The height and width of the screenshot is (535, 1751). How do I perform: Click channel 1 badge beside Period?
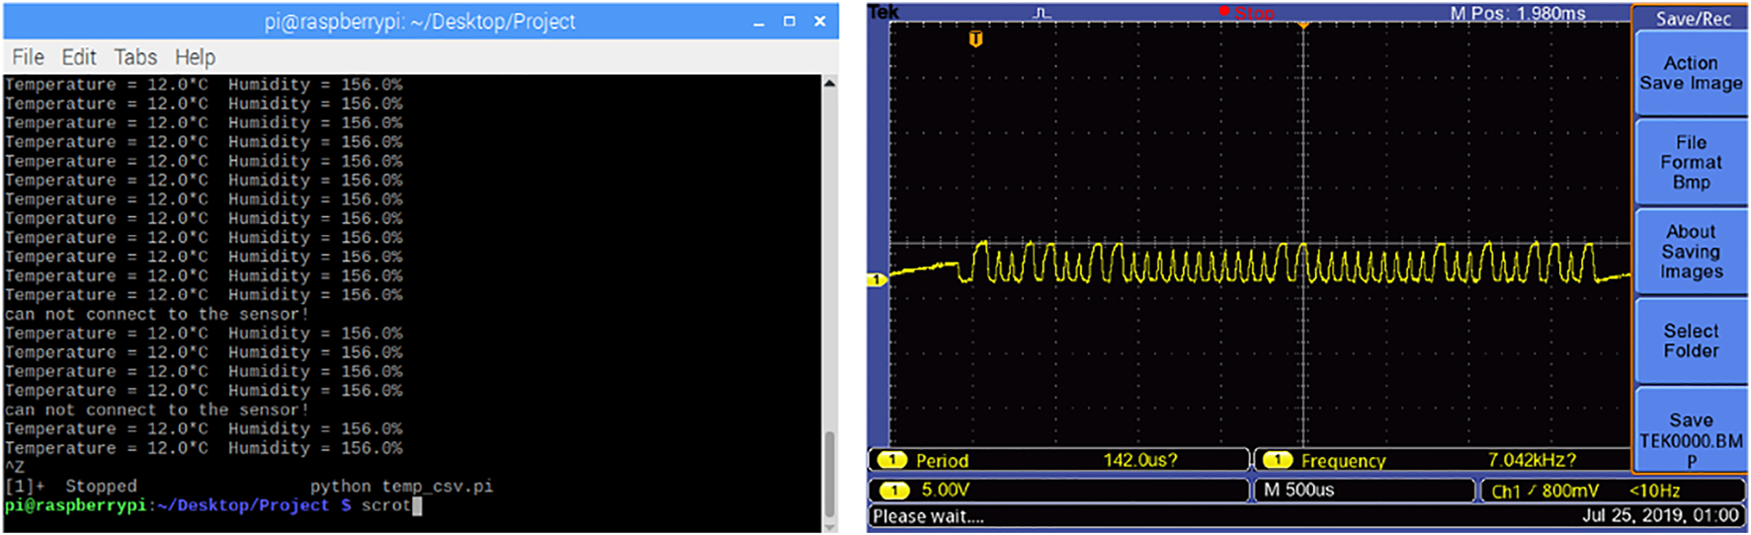(x=892, y=460)
